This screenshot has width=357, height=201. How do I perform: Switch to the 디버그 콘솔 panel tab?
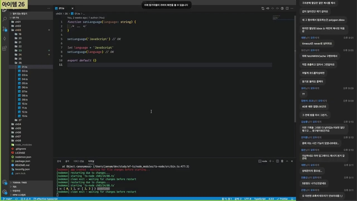(x=78, y=161)
